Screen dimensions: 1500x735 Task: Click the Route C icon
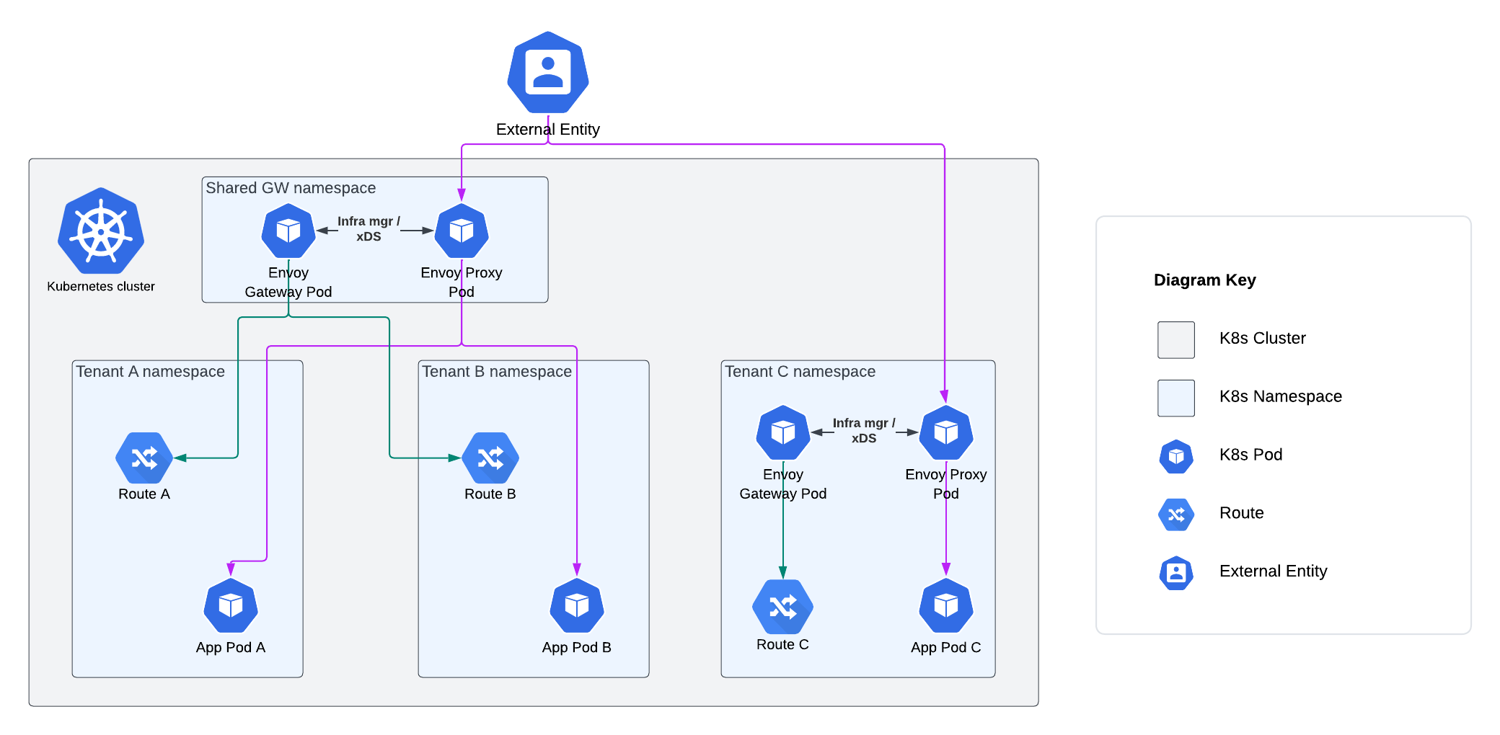click(x=782, y=607)
